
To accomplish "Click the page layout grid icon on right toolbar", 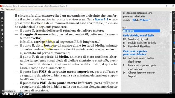I will pyautogui.click(x=174, y=23).
